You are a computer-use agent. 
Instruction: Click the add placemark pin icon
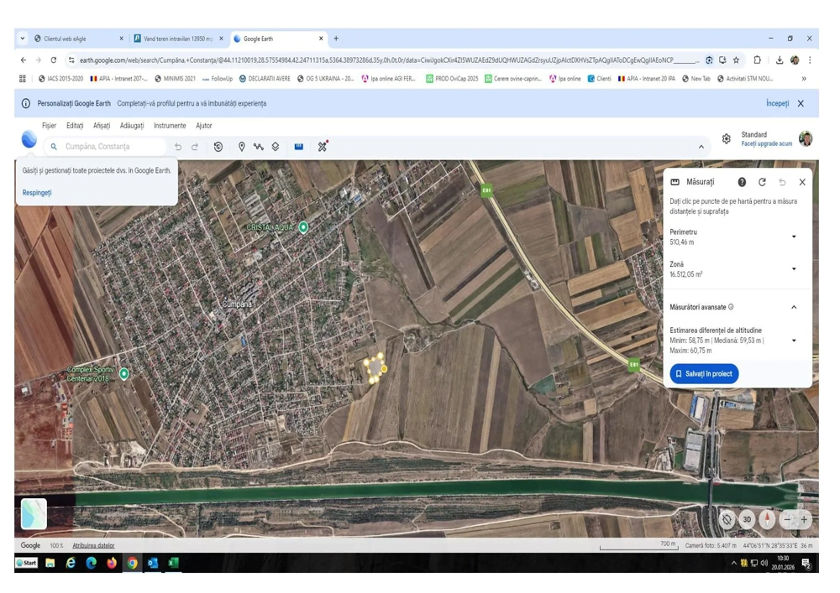(241, 147)
